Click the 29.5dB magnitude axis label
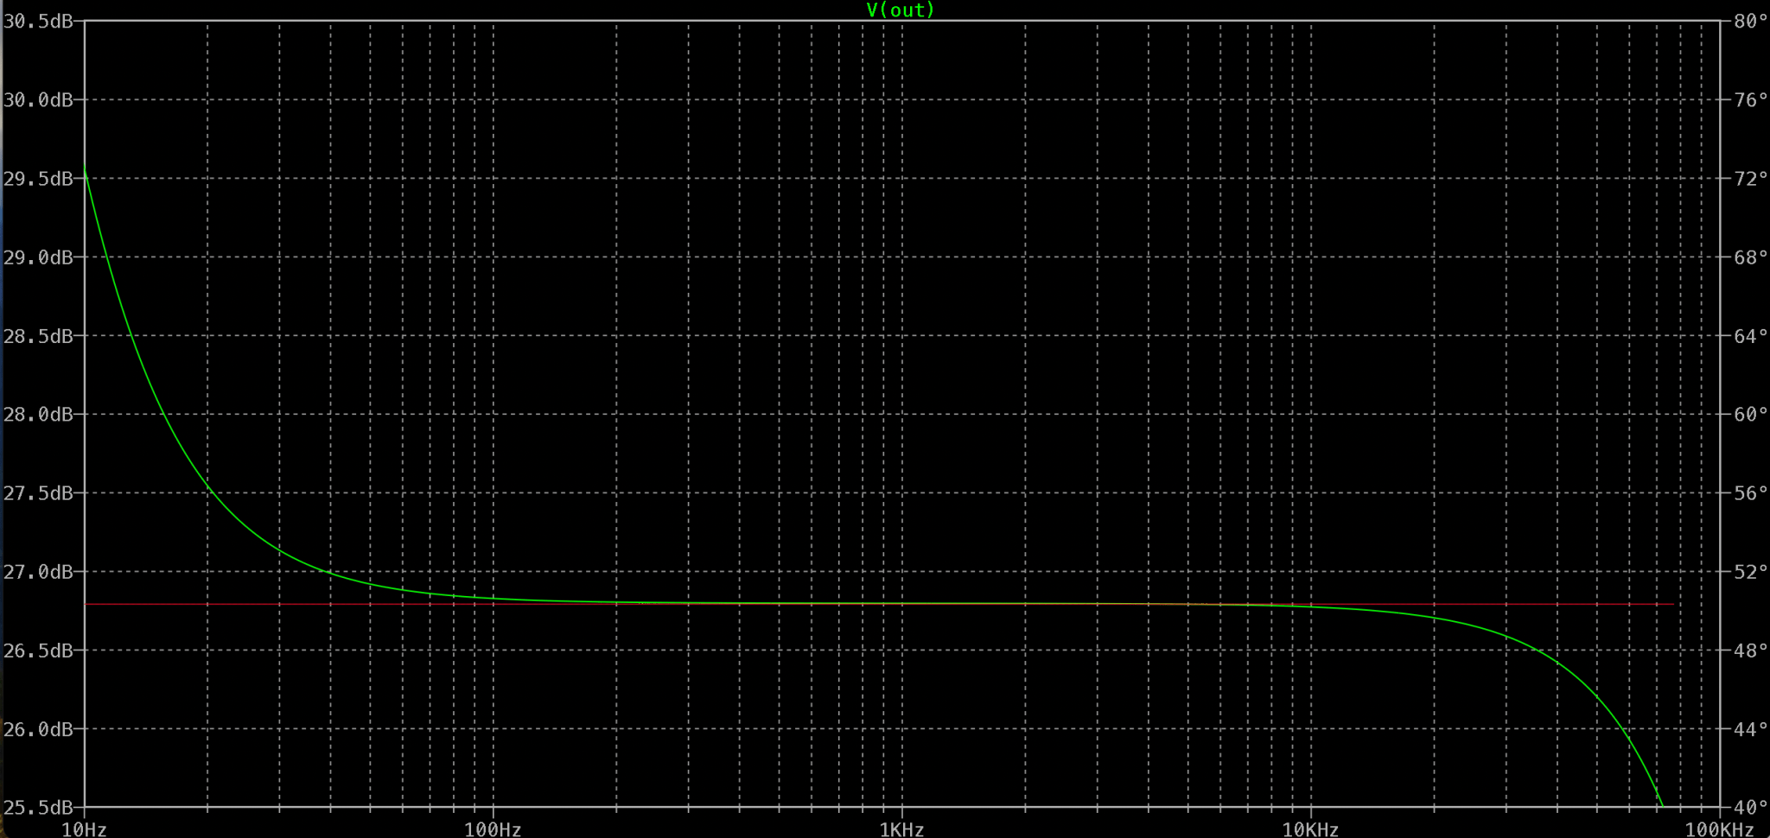The image size is (1770, 838). click(39, 179)
